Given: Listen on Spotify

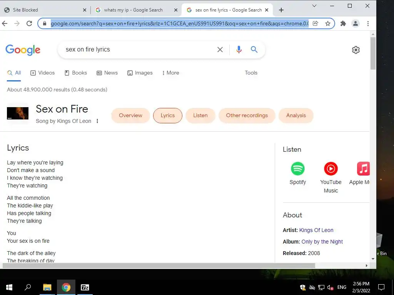Looking at the screenshot, I should 298,174.
